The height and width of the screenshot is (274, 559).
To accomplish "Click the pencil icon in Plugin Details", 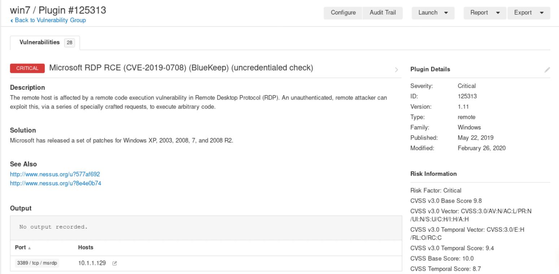I will click(547, 70).
